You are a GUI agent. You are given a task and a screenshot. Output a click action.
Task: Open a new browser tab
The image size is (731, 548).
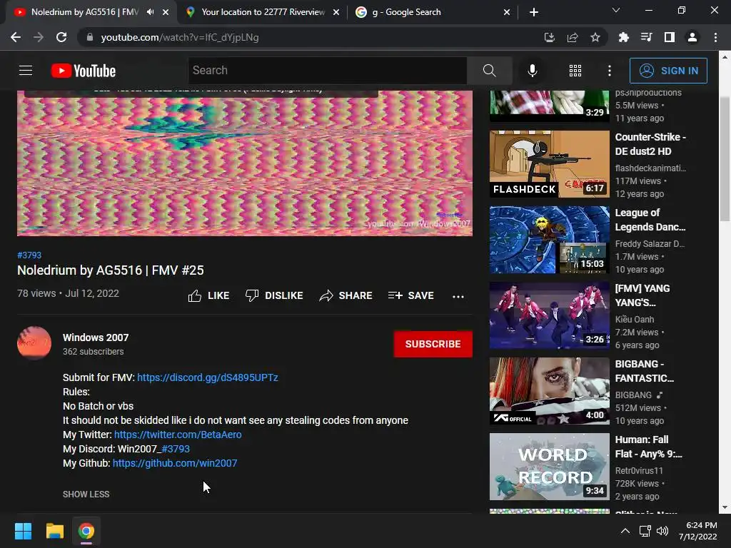pyautogui.click(x=534, y=12)
